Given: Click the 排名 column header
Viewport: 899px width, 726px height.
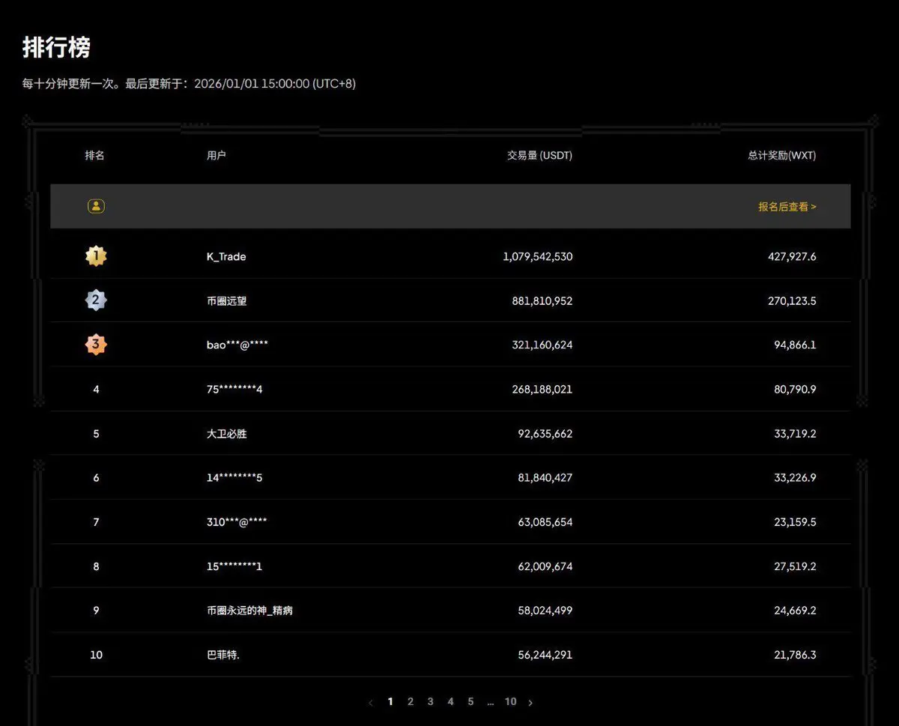Looking at the screenshot, I should click(94, 155).
